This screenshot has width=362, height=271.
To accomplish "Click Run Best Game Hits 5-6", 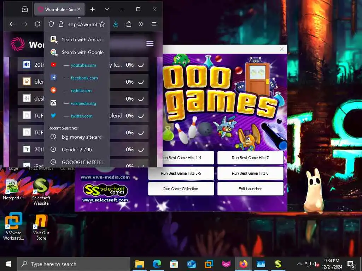I will [181, 173].
